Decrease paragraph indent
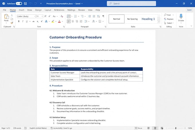Viewport: 195px width, 130px height. (89, 16)
